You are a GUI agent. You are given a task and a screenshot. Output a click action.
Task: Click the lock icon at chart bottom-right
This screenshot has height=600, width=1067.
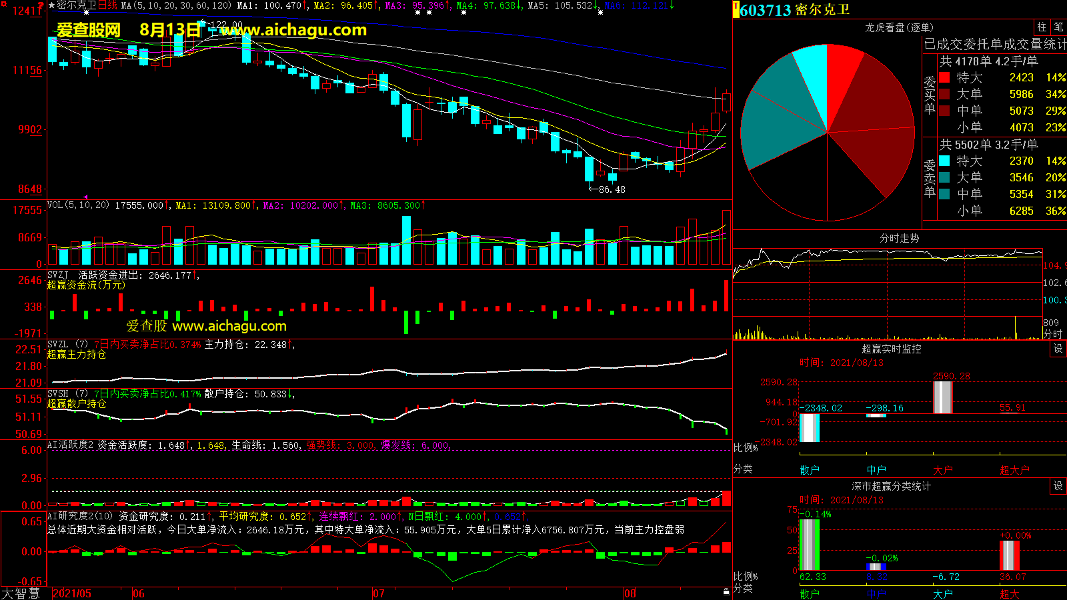pyautogui.click(x=726, y=591)
